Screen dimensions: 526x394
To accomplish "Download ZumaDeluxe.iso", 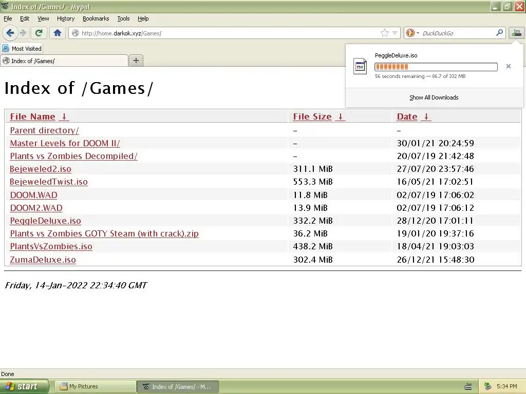I will (x=43, y=260).
